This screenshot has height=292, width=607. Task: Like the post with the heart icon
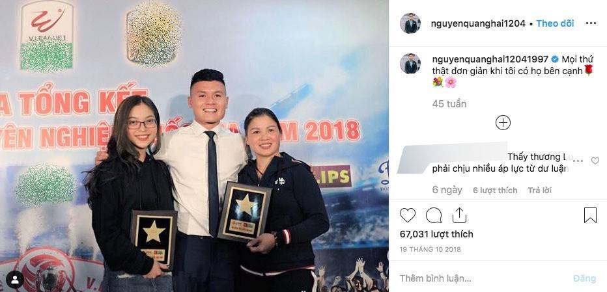407,215
